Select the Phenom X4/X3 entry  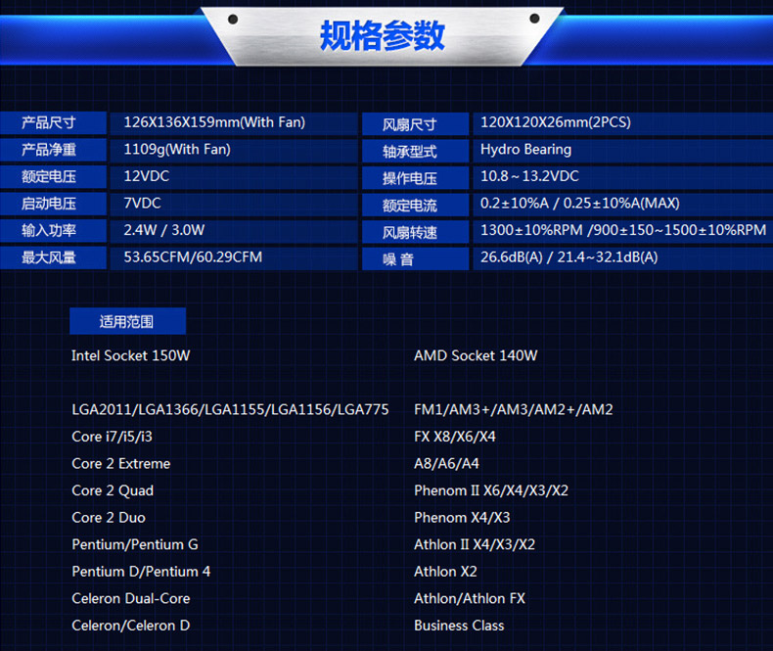pos(462,517)
